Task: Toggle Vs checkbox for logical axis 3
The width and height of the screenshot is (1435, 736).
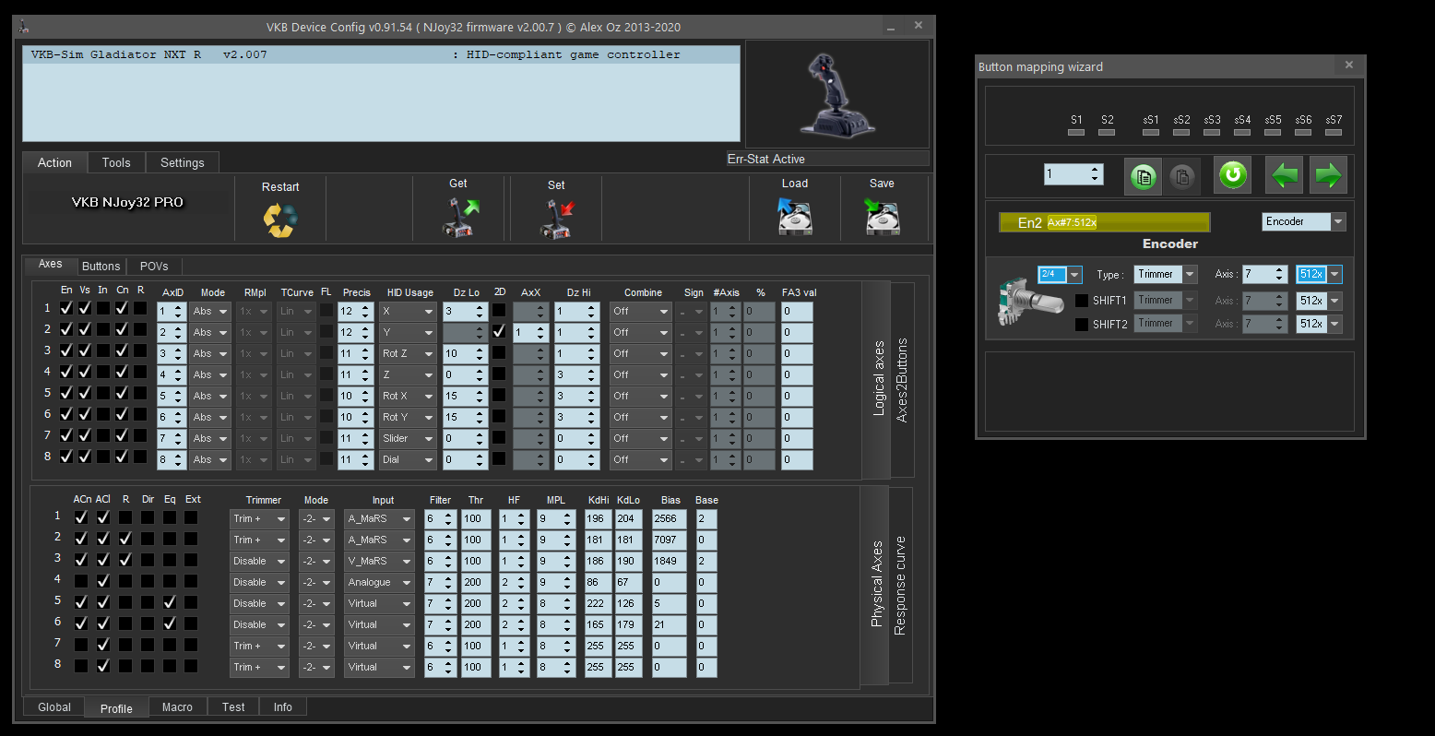Action: point(85,350)
